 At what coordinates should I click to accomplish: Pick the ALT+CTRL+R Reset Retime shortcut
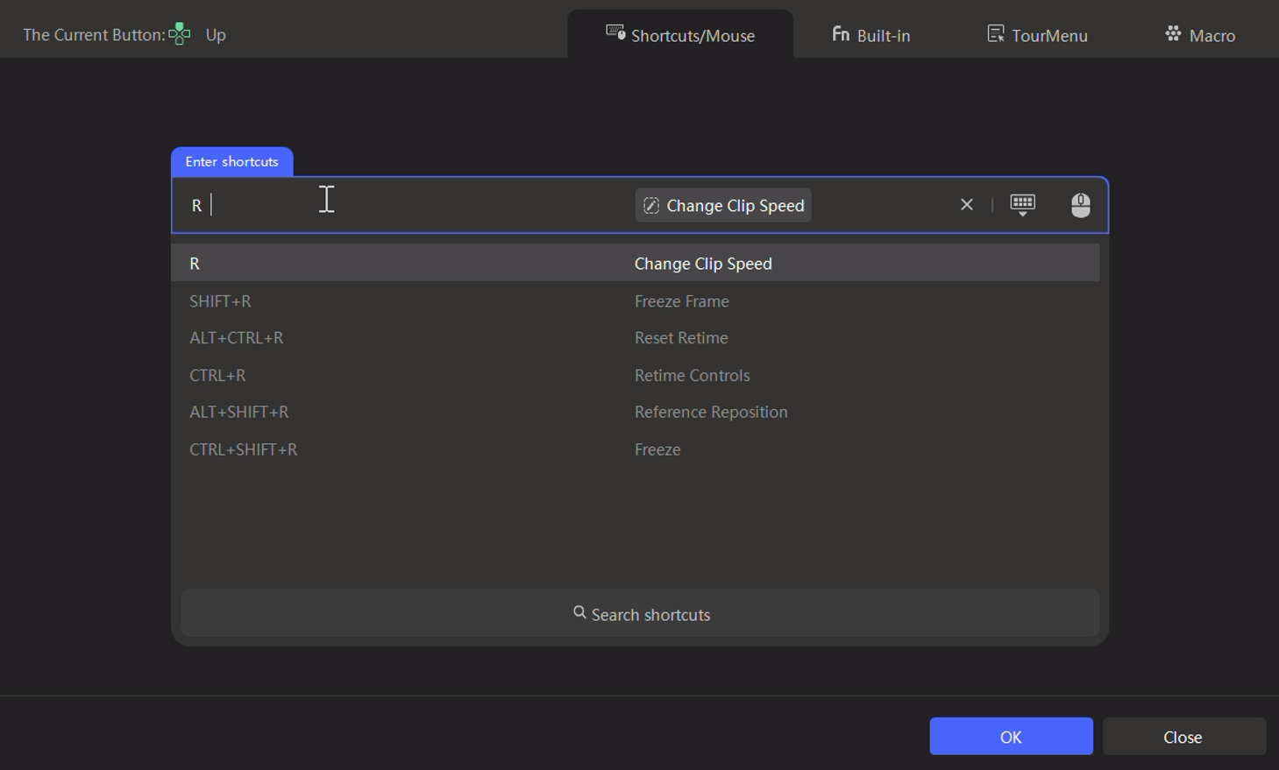(x=635, y=338)
